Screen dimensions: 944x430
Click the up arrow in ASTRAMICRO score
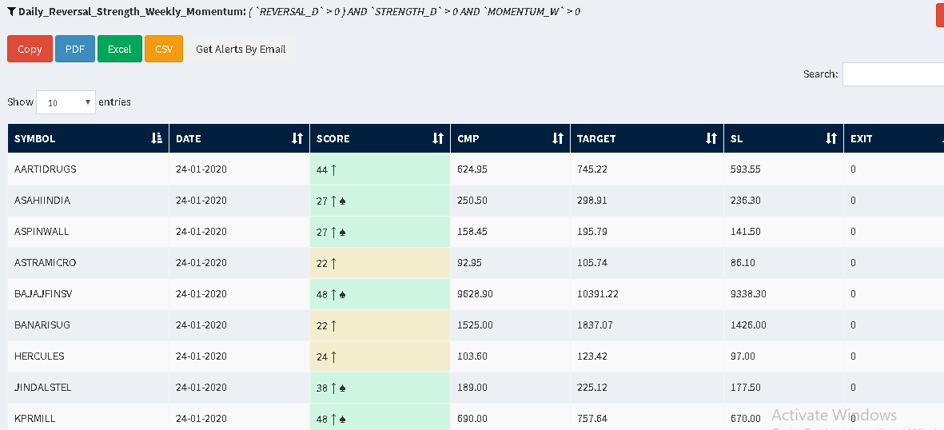pyautogui.click(x=333, y=263)
